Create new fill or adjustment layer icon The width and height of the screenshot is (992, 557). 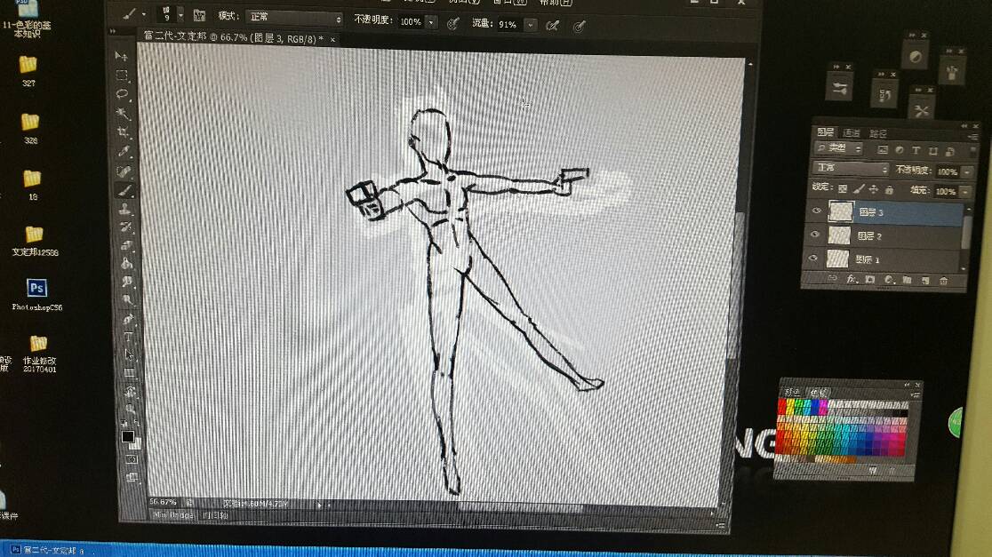click(x=889, y=280)
